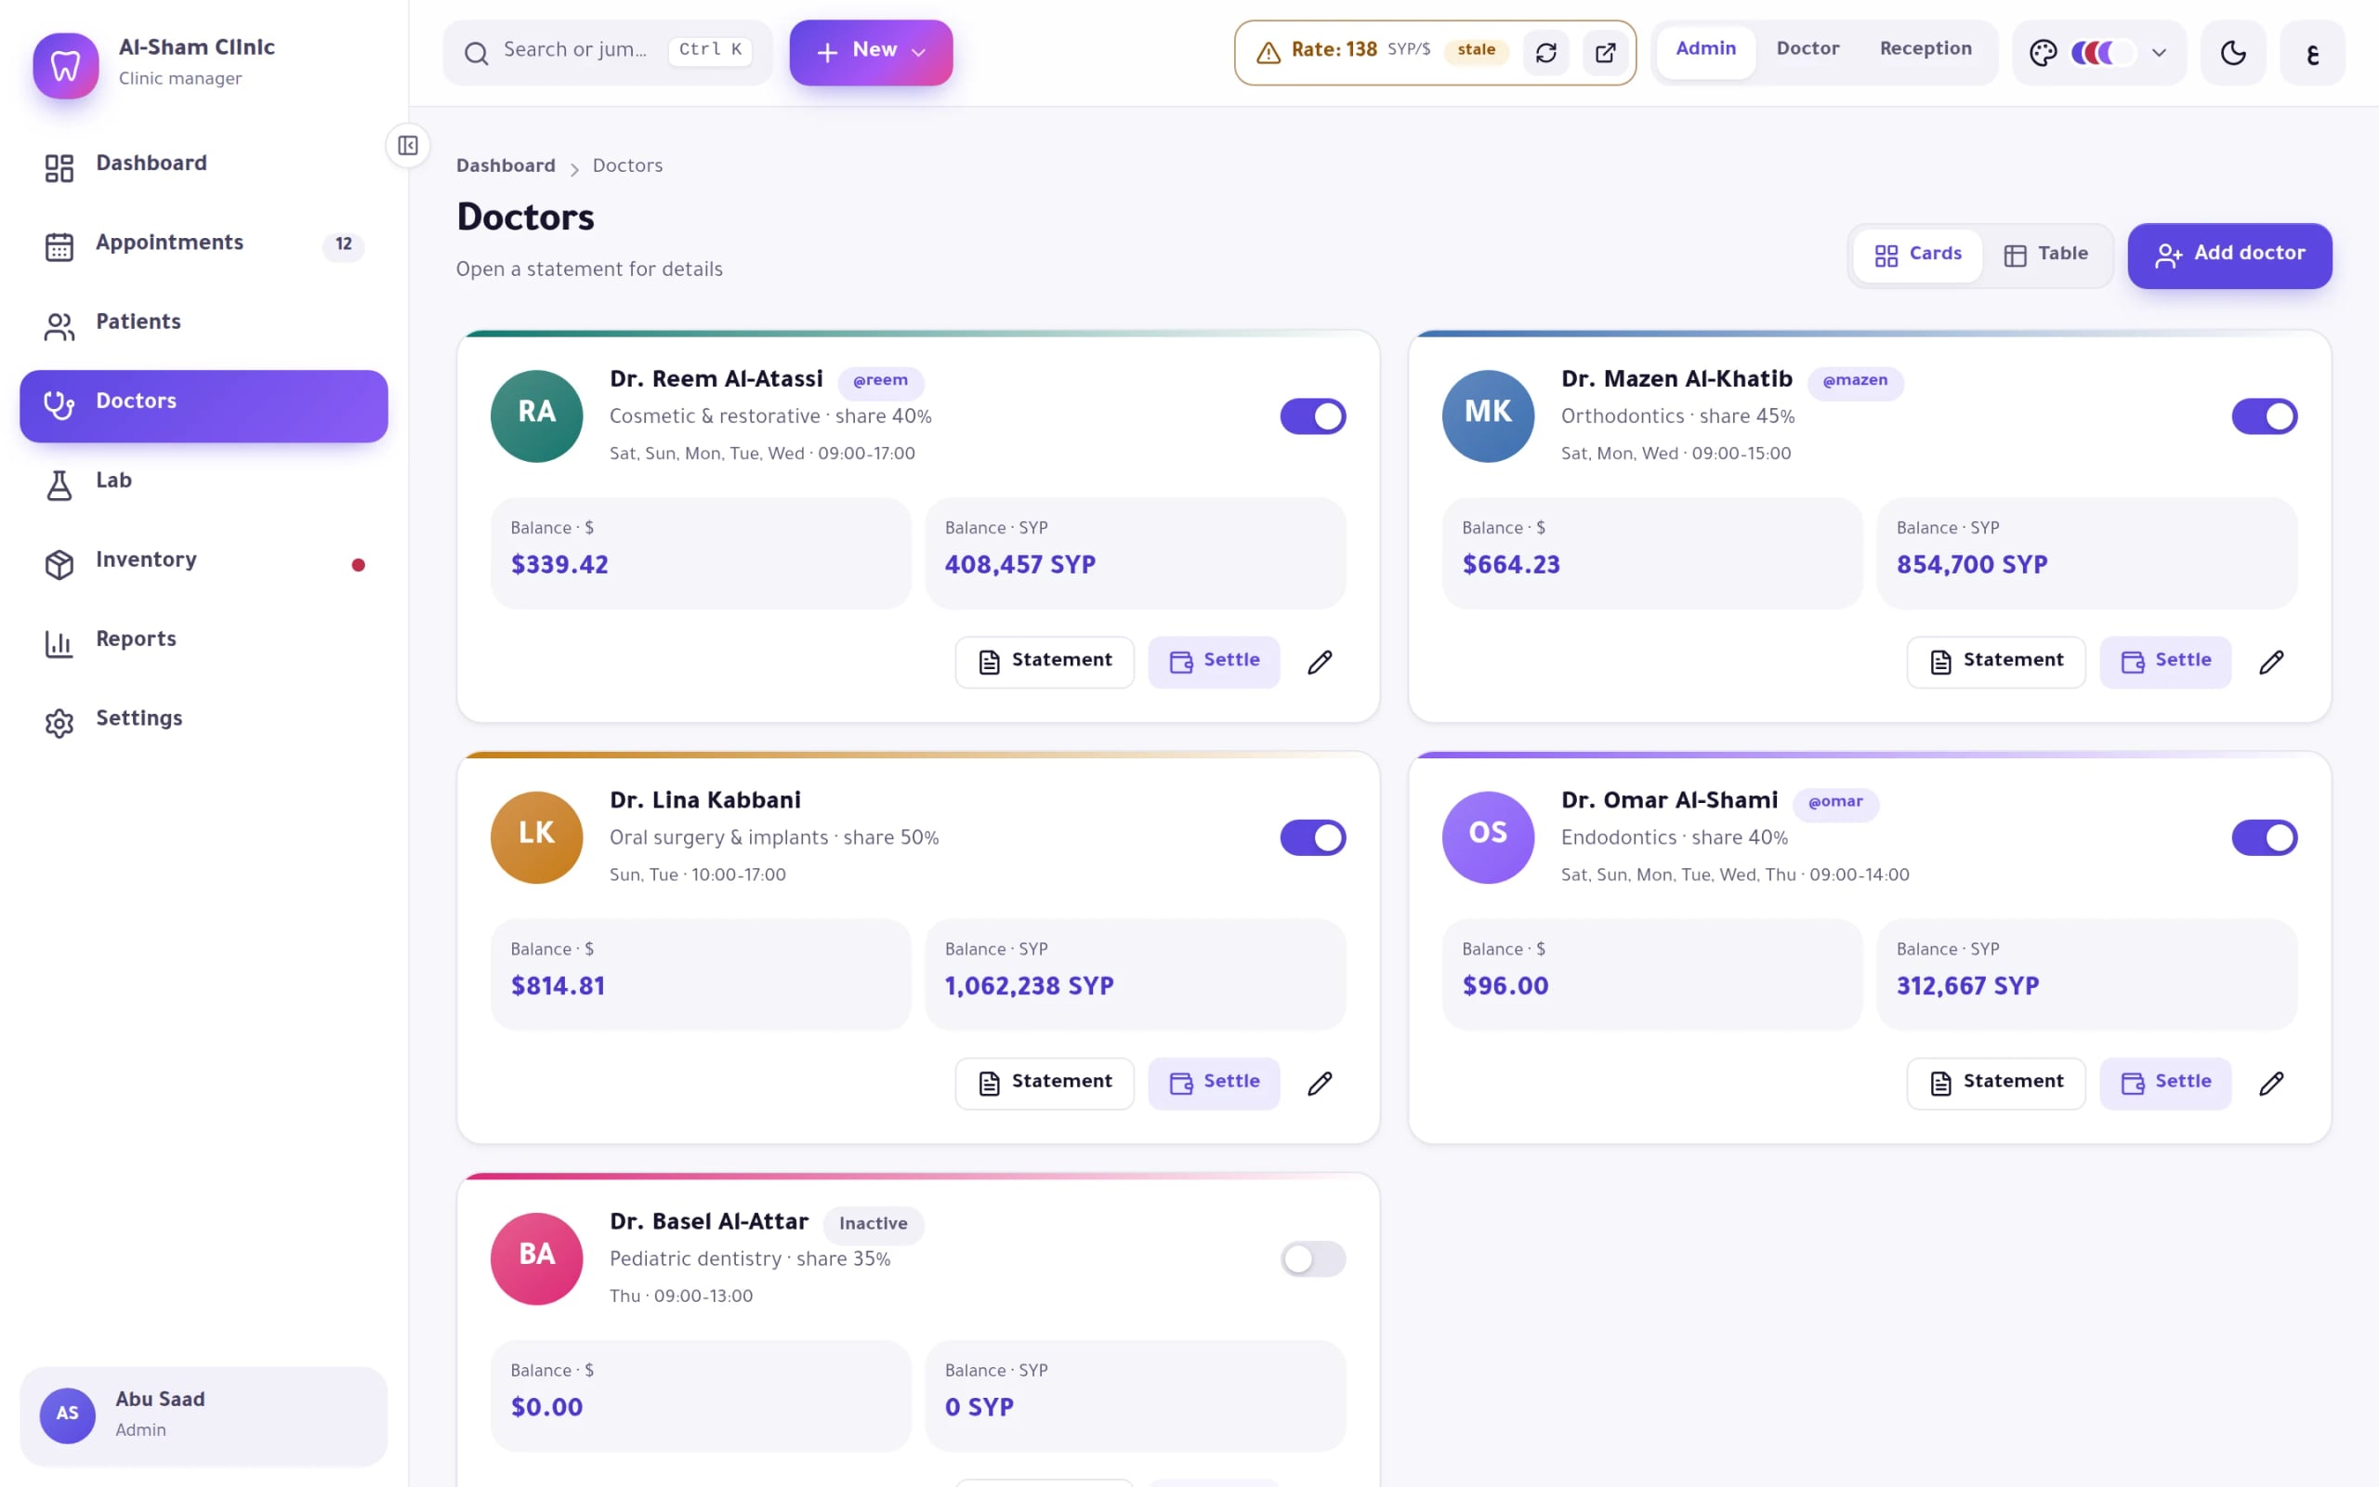Deactivate Dr. Reem Al-Atassi toggle
This screenshot has width=2379, height=1487.
[x=1312, y=416]
